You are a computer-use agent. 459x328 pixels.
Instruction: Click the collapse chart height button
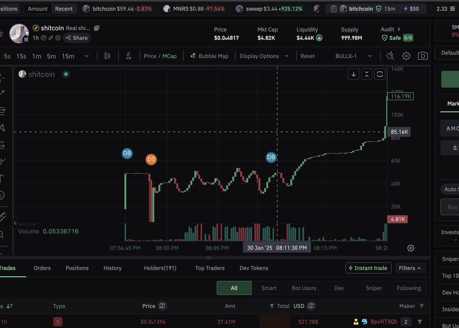pyautogui.click(x=366, y=74)
